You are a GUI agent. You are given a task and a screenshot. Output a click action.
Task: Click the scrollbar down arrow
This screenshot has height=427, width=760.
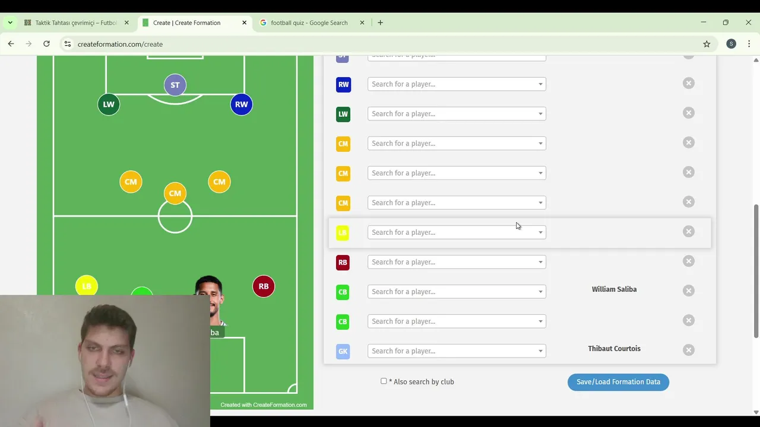pos(756,412)
